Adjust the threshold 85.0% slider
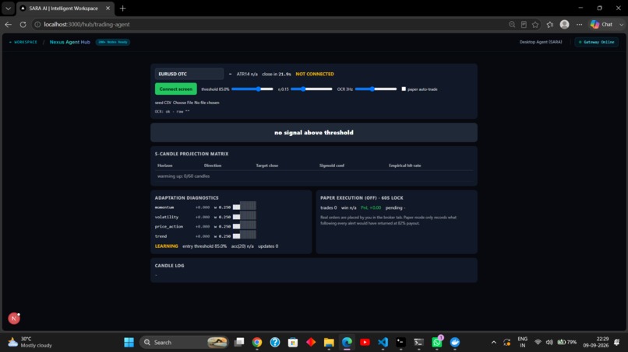This screenshot has width=628, height=352. pos(252,89)
